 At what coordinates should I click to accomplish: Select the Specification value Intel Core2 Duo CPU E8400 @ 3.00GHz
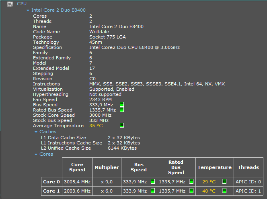tap(135, 47)
